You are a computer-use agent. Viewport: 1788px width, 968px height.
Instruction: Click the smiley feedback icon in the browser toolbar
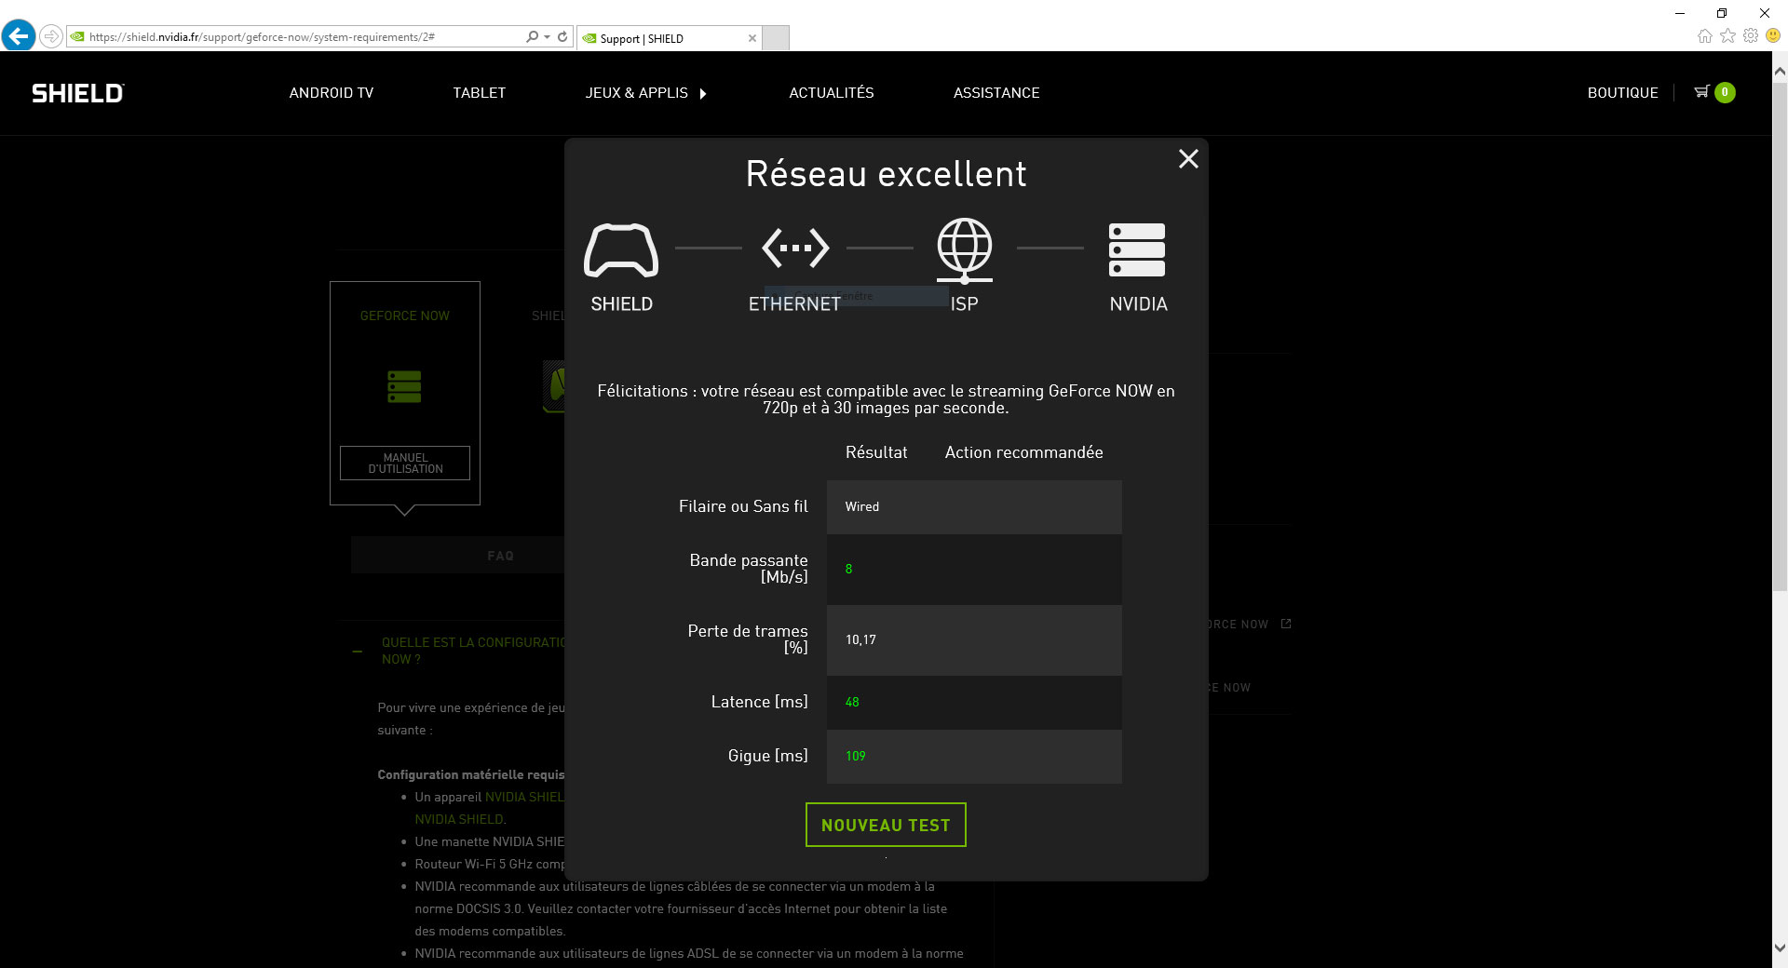coord(1772,37)
